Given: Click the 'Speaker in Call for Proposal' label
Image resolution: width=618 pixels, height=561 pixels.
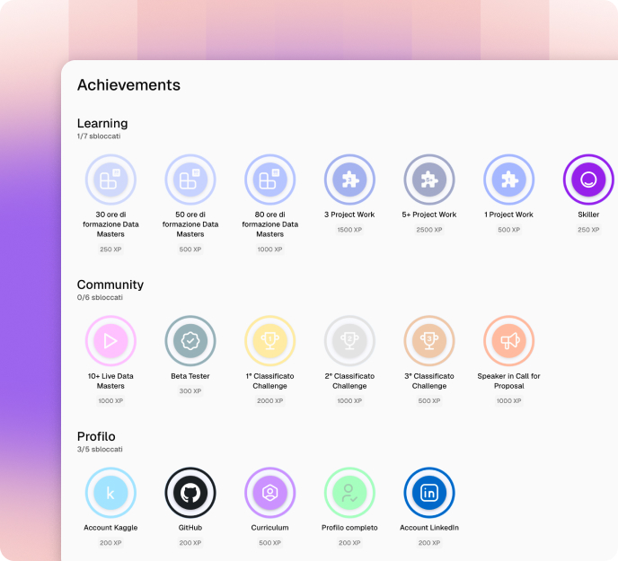Looking at the screenshot, I should pyautogui.click(x=508, y=381).
